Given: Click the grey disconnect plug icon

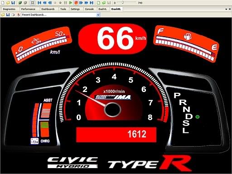Looking at the screenshot, I should 25,3.
